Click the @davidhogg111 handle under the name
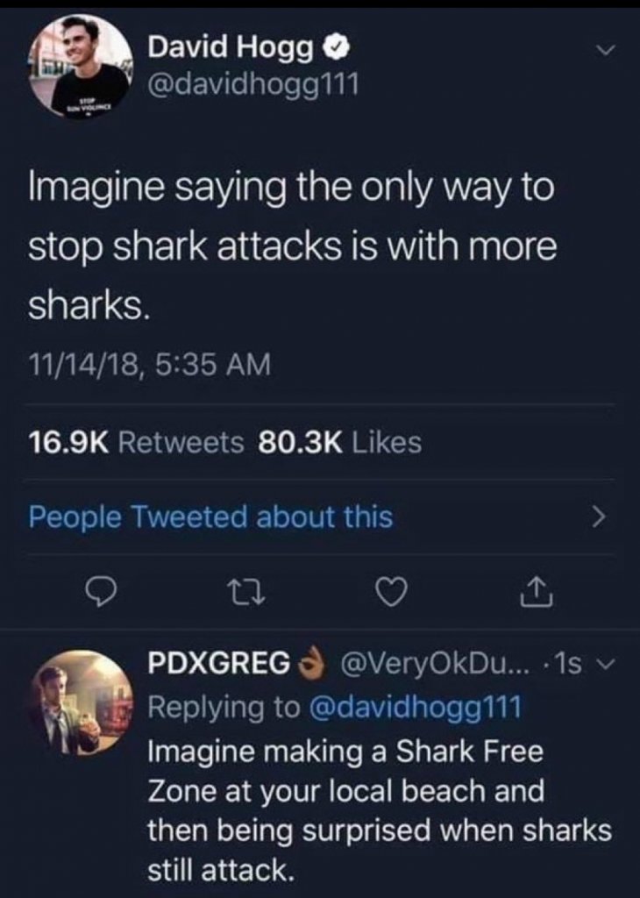This screenshot has width=640, height=898. (253, 85)
